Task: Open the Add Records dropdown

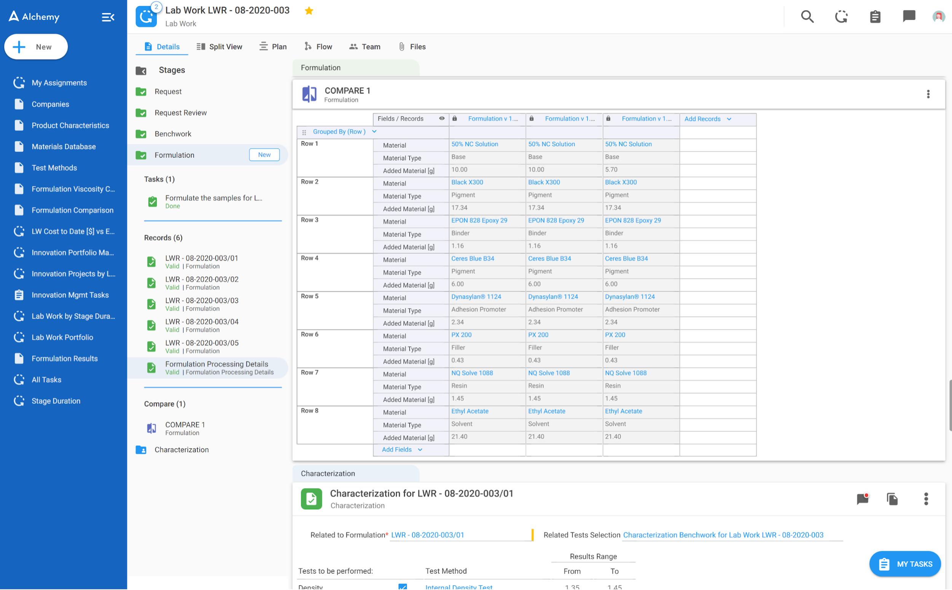Action: pos(708,119)
